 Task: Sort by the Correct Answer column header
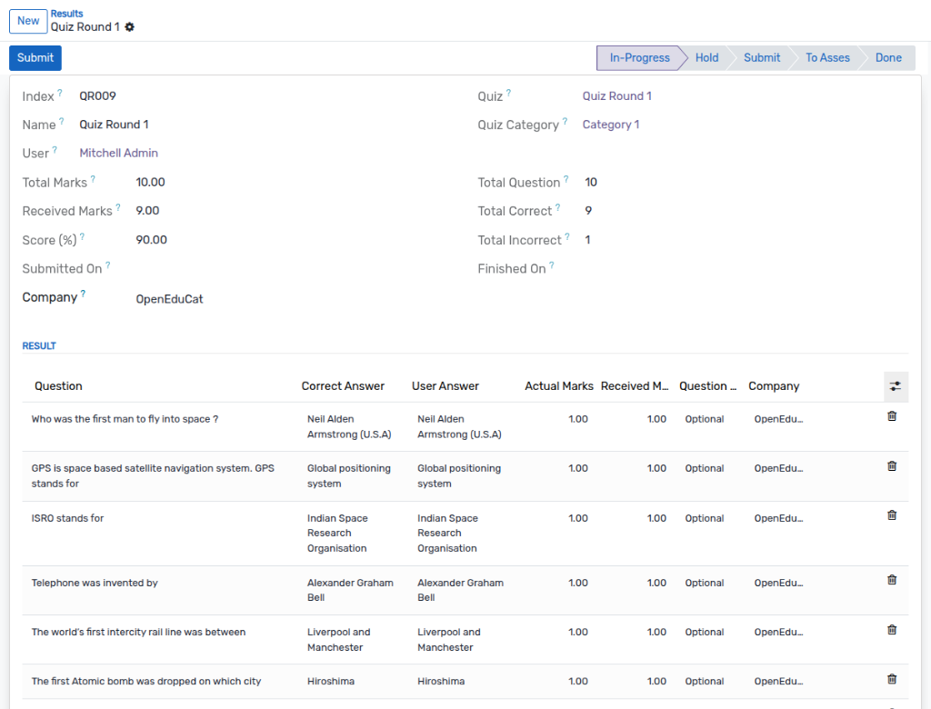point(343,386)
